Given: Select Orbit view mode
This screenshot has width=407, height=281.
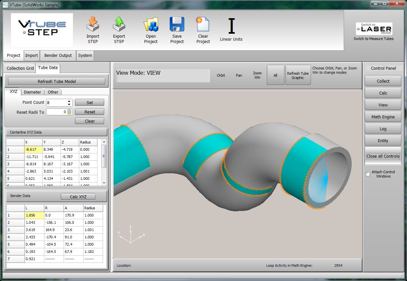Looking at the screenshot, I should click(221, 75).
